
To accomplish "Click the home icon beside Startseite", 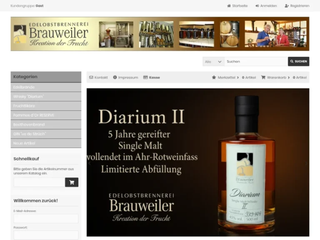I will [229, 6].
